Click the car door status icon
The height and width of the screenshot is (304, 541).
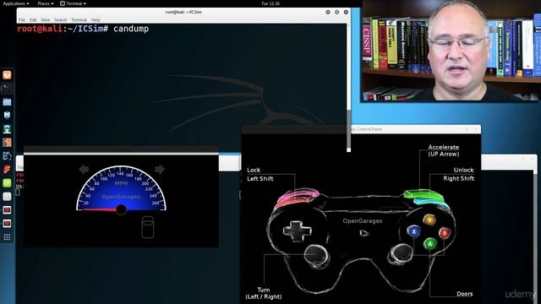tap(148, 227)
